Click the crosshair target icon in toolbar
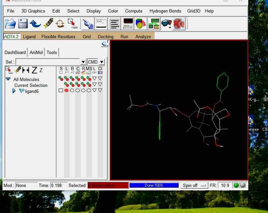The image size is (268, 213). click(60, 24)
